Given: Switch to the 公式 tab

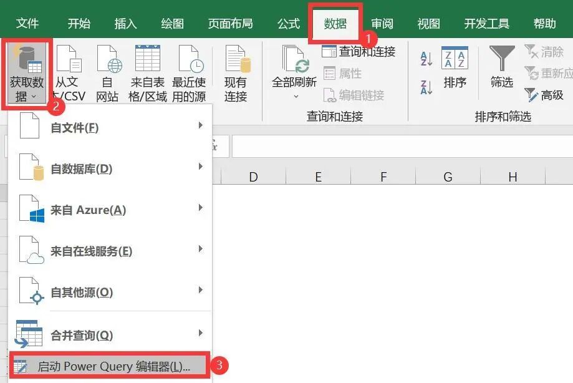Looking at the screenshot, I should (x=288, y=24).
